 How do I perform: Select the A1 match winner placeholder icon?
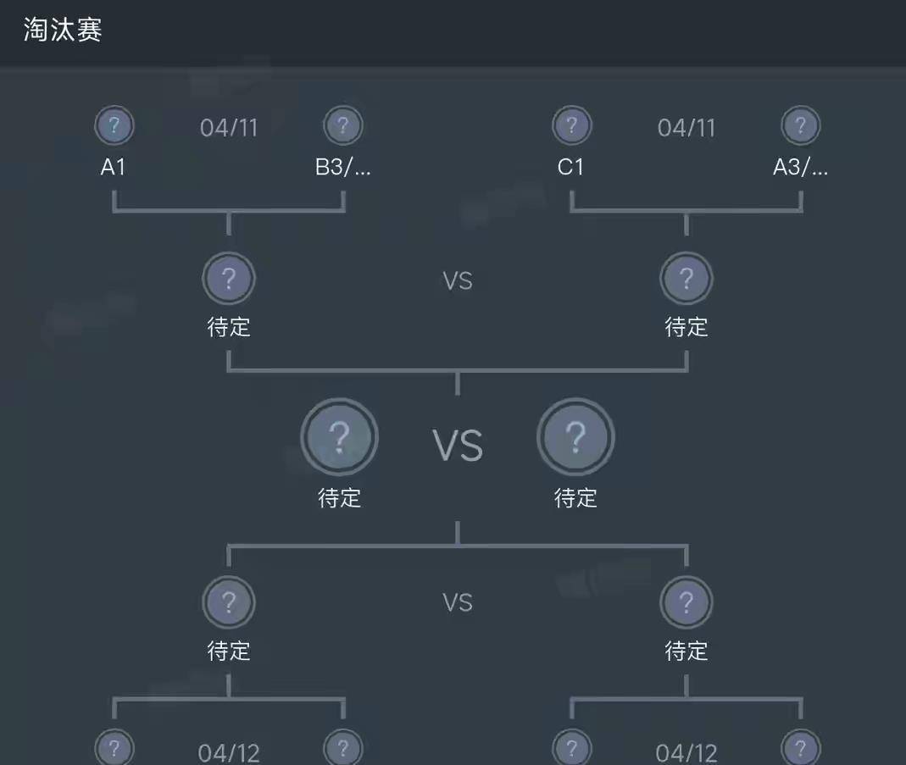pyautogui.click(x=229, y=278)
